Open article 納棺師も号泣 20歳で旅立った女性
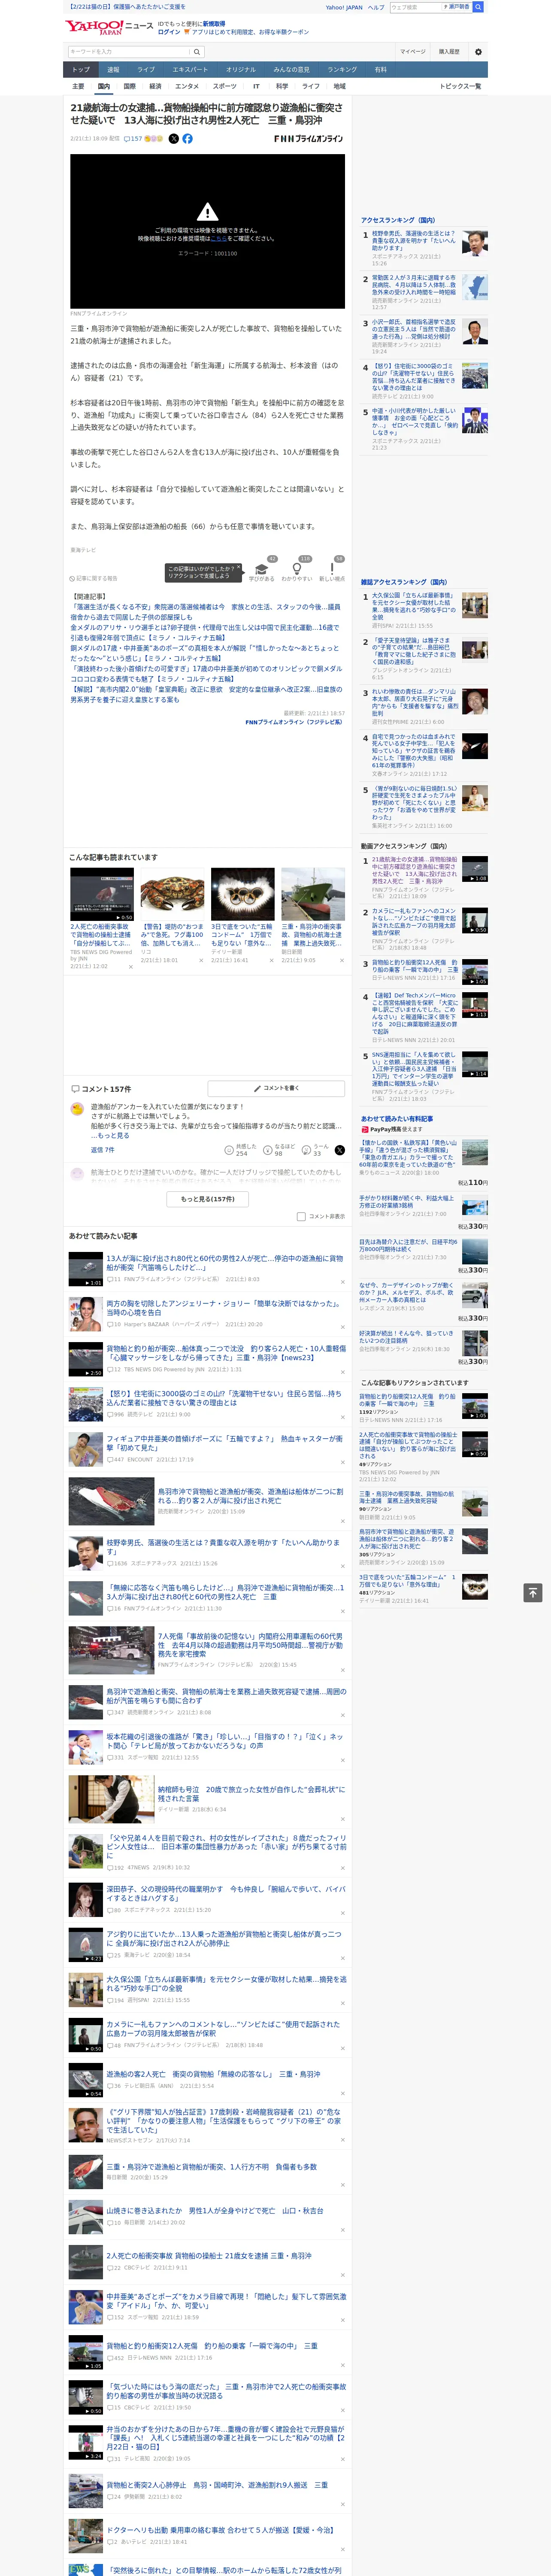This screenshot has width=551, height=2576. (x=251, y=1795)
